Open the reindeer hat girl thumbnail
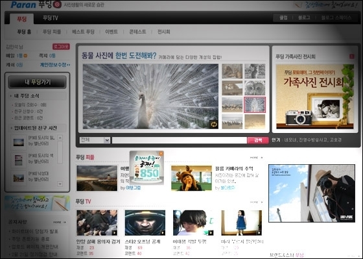 coord(191,178)
